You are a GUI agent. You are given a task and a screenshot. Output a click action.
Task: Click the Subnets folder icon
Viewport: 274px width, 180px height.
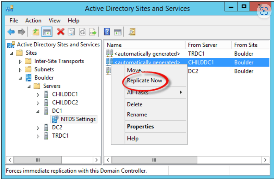[28, 69]
